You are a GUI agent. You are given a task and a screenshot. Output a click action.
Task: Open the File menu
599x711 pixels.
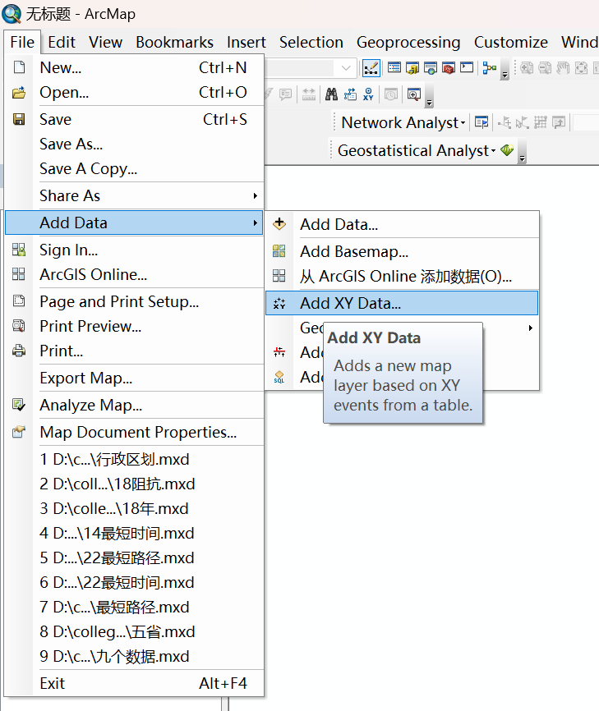[x=22, y=42]
